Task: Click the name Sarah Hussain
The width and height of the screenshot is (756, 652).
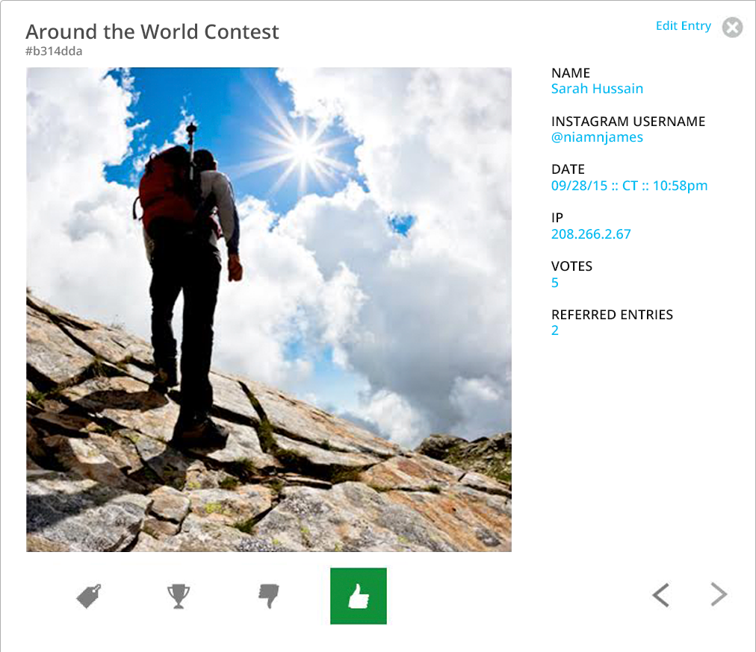Action: coord(597,89)
